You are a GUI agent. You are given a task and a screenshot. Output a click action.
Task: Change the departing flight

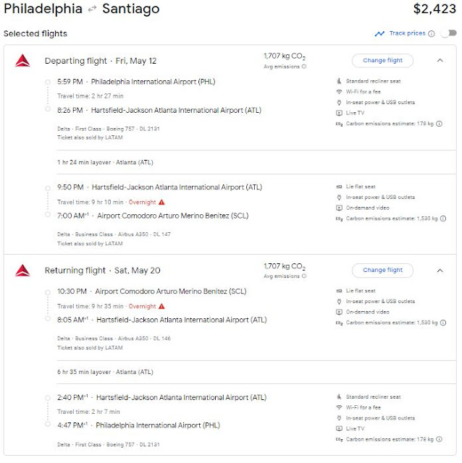coord(382,60)
